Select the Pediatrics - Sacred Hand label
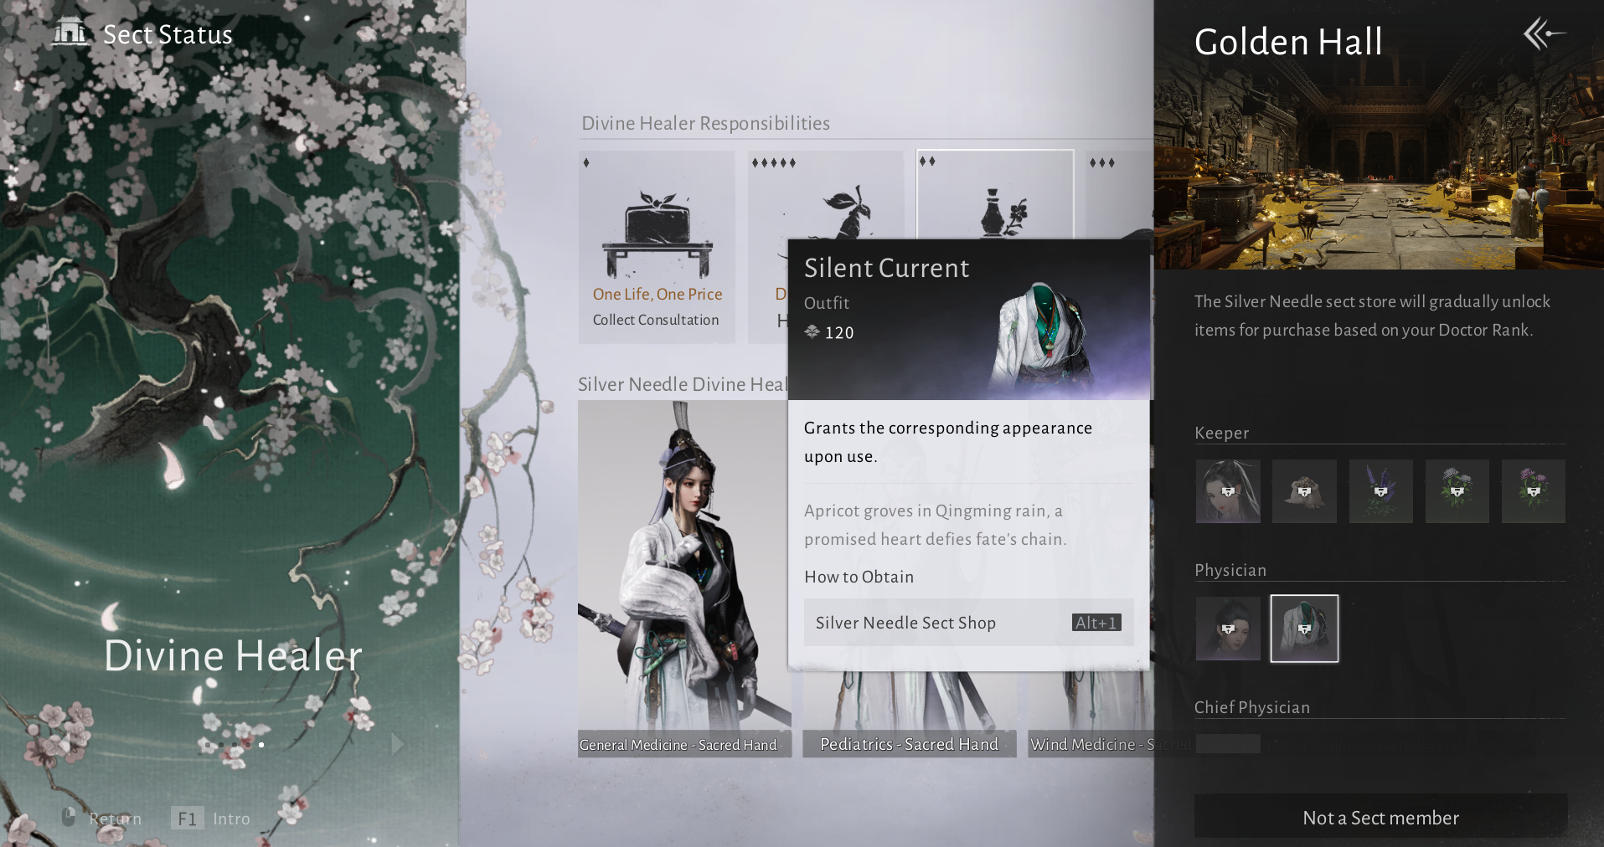The width and height of the screenshot is (1604, 847). tap(909, 744)
